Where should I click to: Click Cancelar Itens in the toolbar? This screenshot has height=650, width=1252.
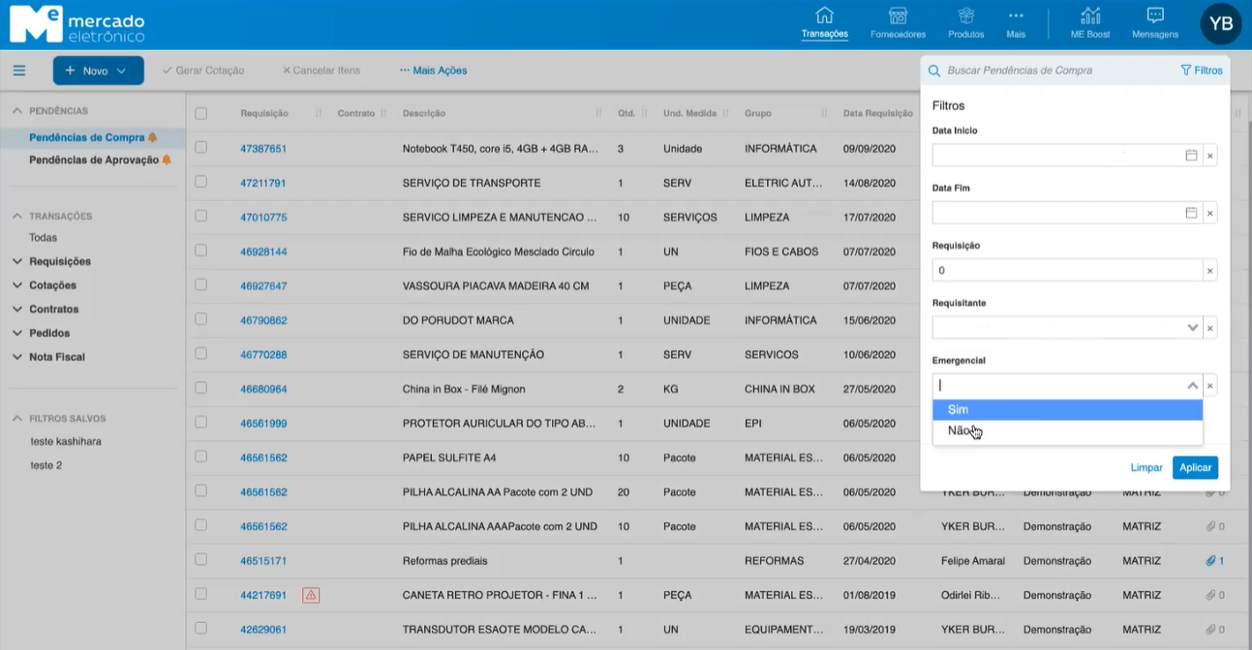321,71
